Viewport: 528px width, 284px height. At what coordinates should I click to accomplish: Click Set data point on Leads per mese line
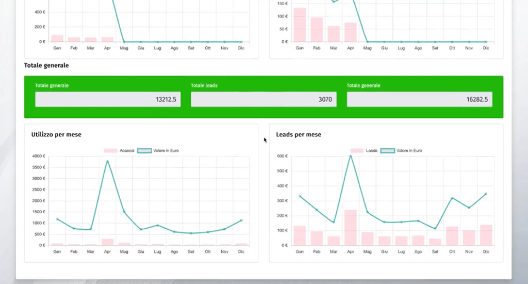click(435, 228)
